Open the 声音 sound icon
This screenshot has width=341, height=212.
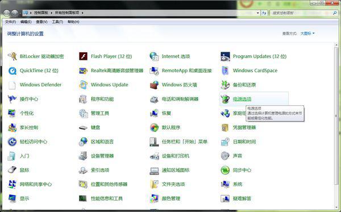click(225, 156)
